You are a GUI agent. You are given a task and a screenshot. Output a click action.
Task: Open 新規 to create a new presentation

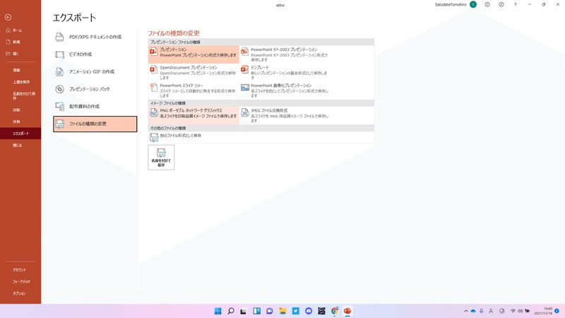click(20, 42)
